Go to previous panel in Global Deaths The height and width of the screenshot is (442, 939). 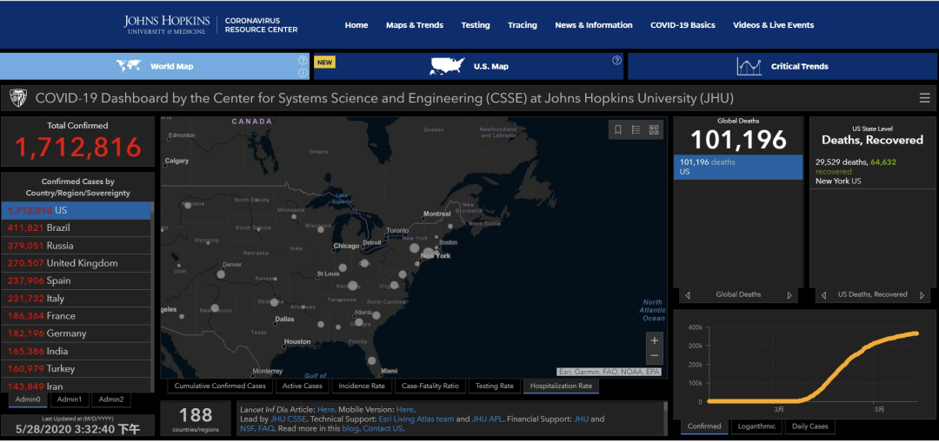click(688, 295)
